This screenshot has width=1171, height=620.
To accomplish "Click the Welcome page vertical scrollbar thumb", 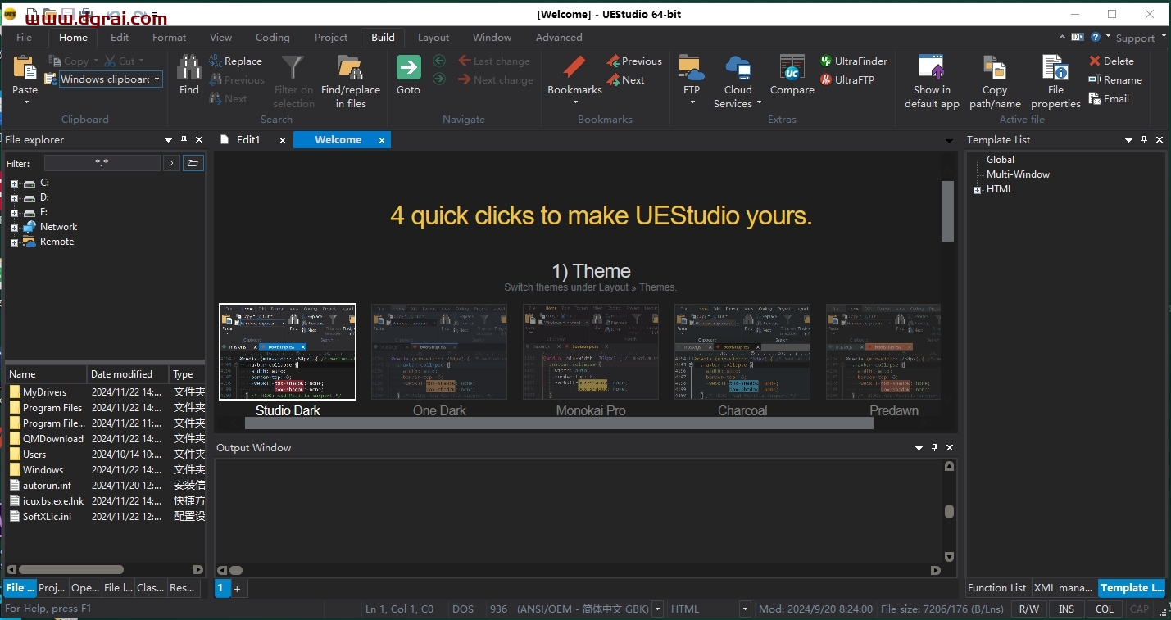I will [947, 211].
